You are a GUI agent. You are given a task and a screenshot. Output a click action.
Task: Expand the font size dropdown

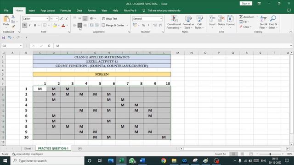[57, 19]
